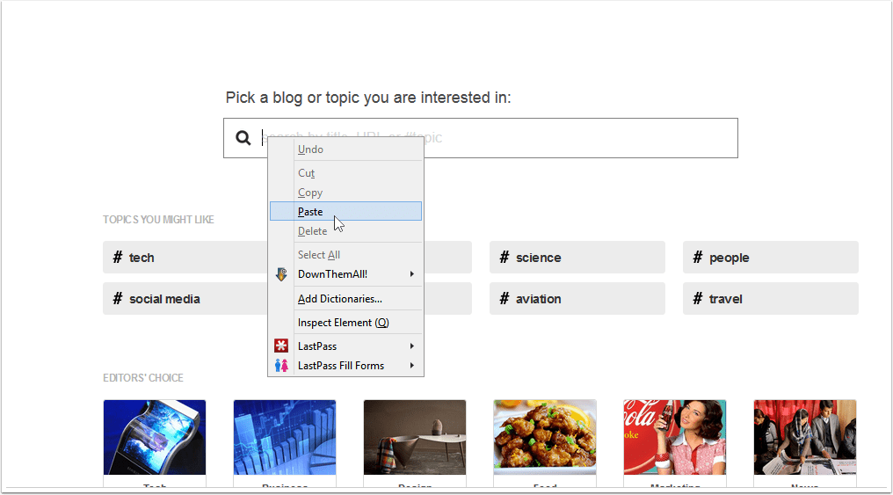The image size is (893, 495).
Task: Open Add Dictionaries menu entry
Action: point(339,299)
